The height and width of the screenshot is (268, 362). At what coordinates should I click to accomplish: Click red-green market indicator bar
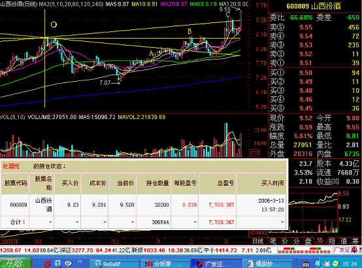click(x=304, y=250)
